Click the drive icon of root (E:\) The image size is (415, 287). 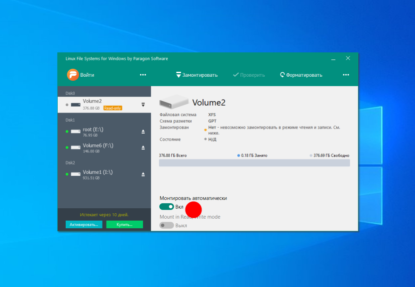coord(76,132)
